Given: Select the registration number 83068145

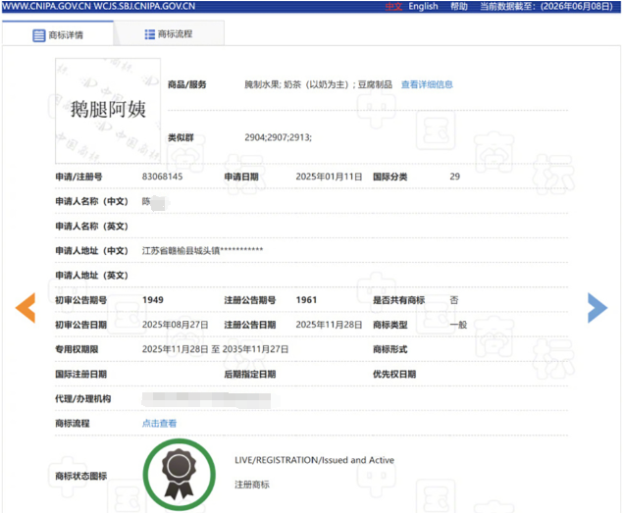Looking at the screenshot, I should (x=163, y=177).
